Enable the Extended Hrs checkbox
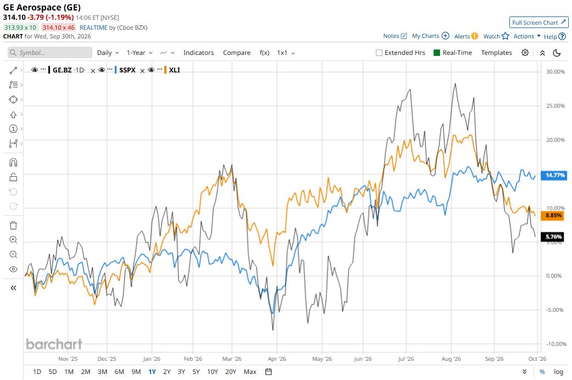Image resolution: width=572 pixels, height=380 pixels. pyautogui.click(x=379, y=53)
